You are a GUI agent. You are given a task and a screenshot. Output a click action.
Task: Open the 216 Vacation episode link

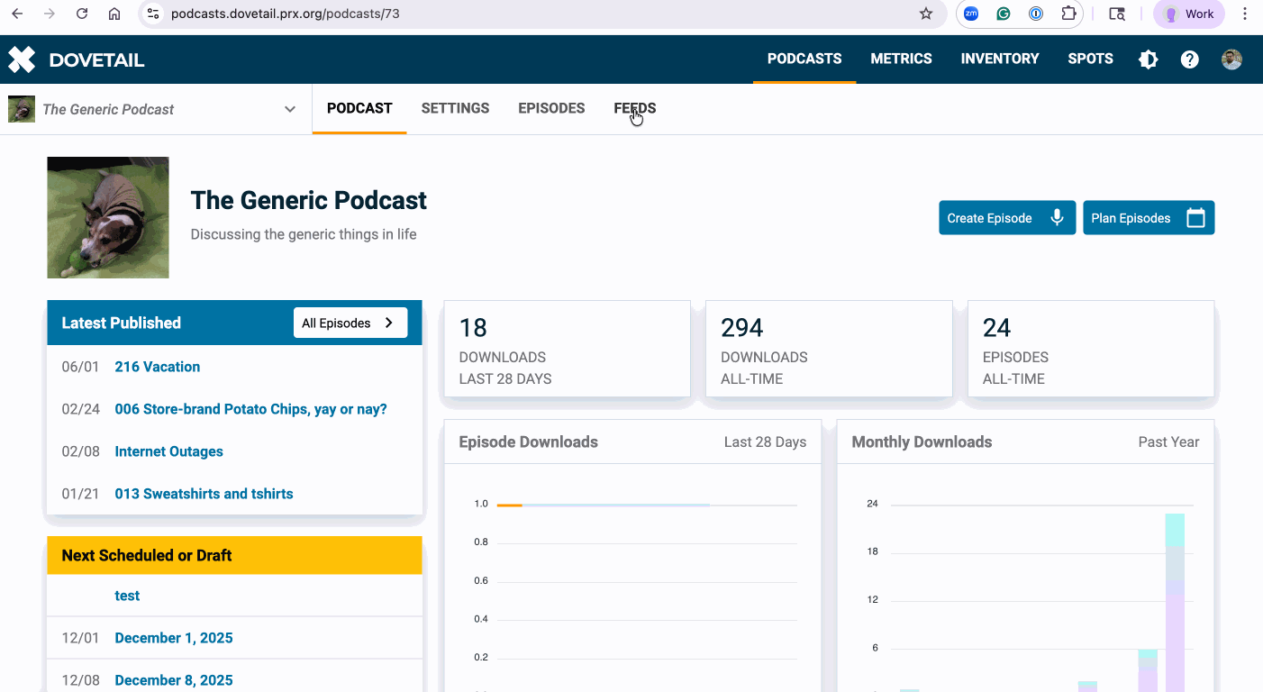coord(158,367)
